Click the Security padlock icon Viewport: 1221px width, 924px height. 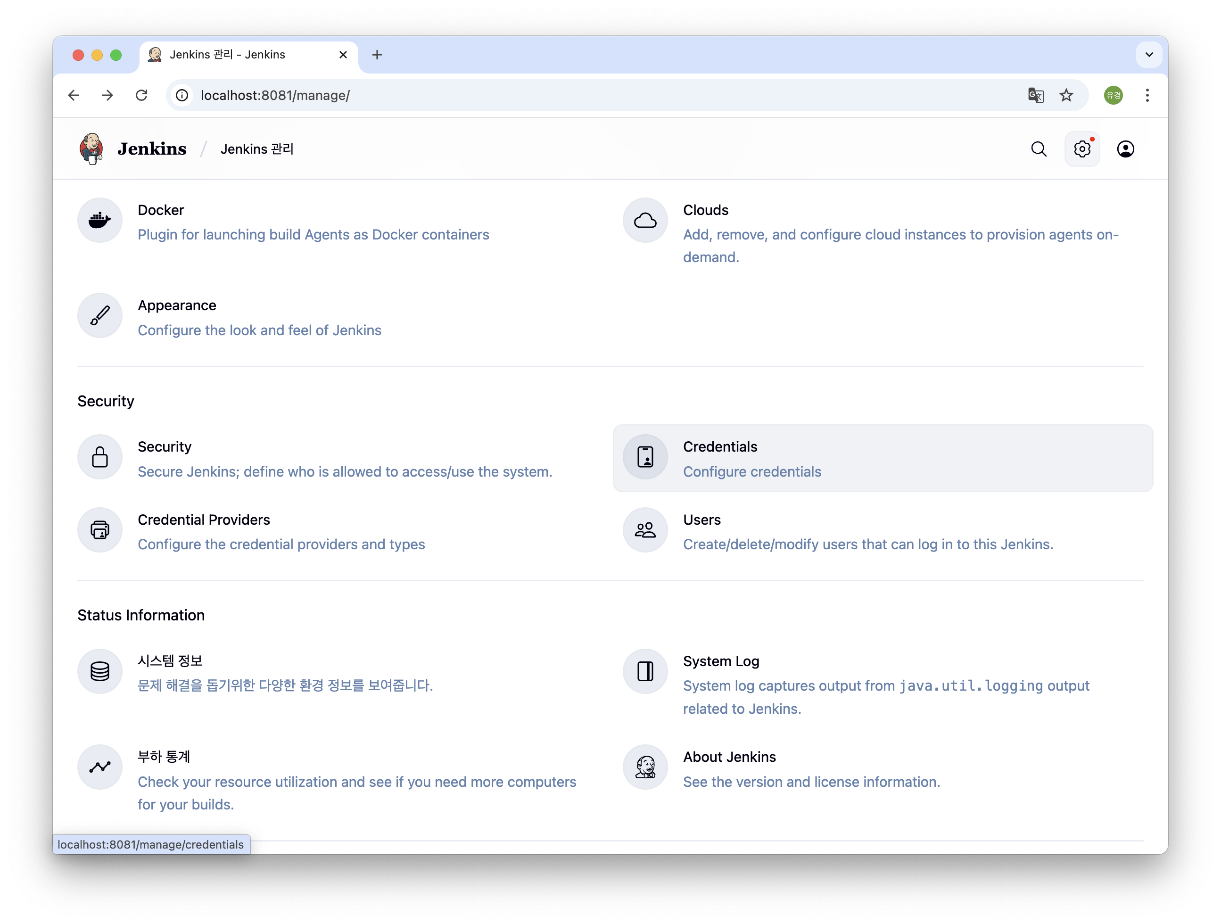coord(99,457)
